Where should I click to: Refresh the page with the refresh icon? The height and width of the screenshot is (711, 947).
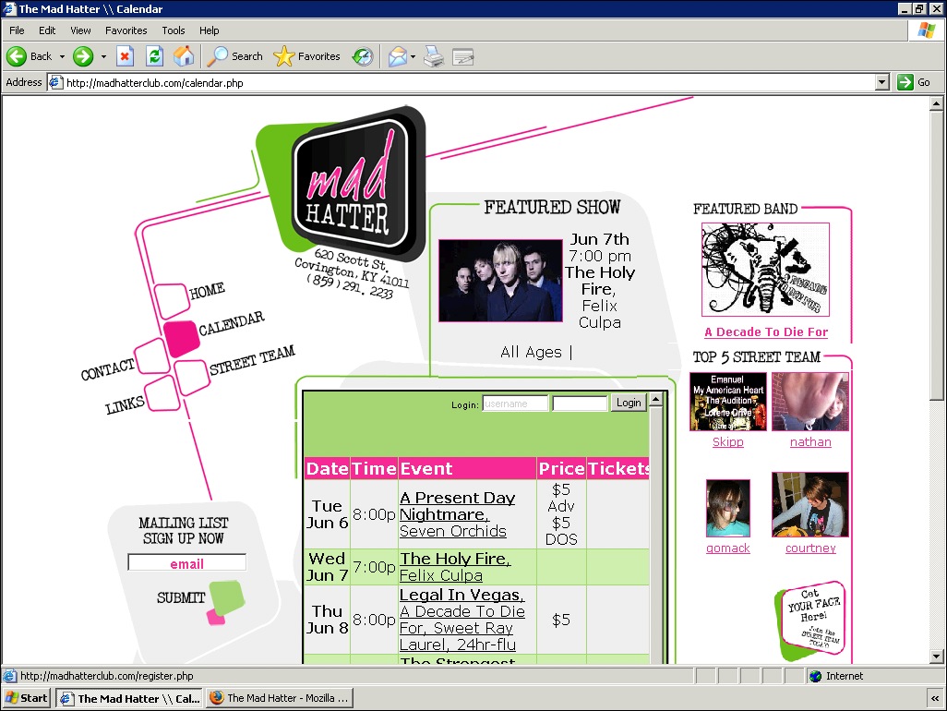click(155, 56)
